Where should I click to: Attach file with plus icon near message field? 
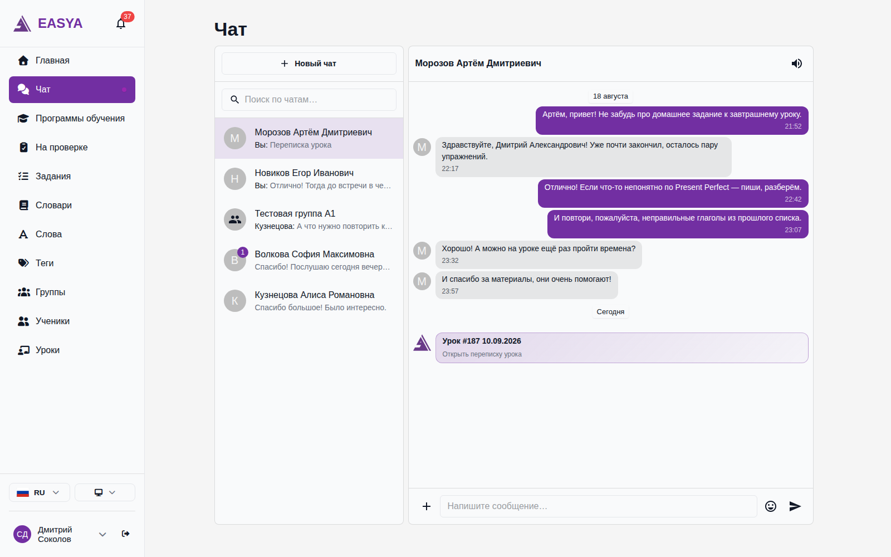[427, 506]
